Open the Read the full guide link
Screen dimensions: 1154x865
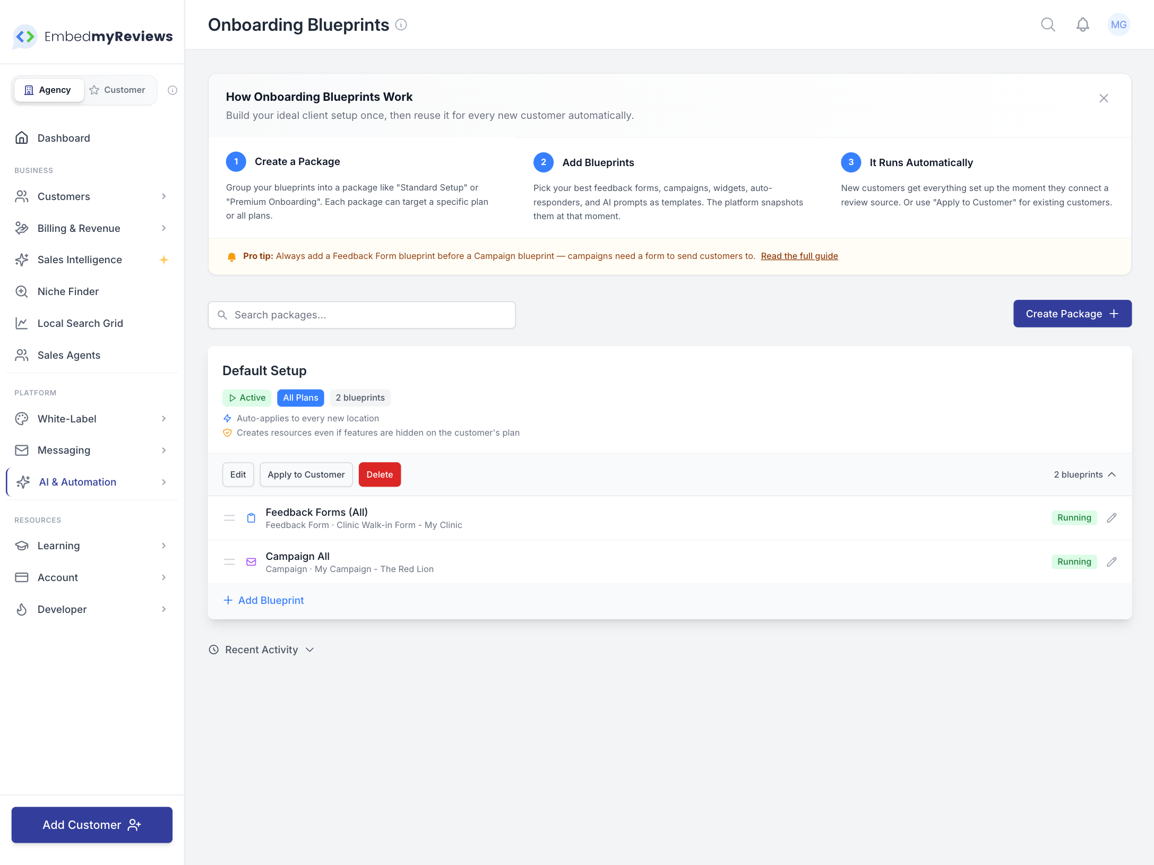tap(799, 256)
